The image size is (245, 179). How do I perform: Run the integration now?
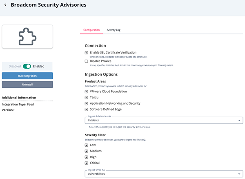(x=27, y=76)
